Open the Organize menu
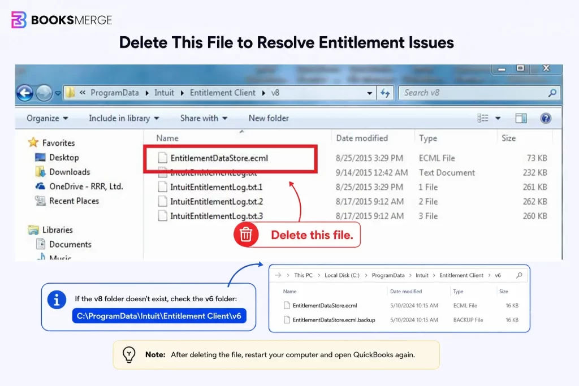The width and height of the screenshot is (579, 386). click(47, 118)
